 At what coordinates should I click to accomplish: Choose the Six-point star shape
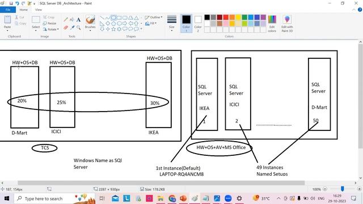coord(119,29)
